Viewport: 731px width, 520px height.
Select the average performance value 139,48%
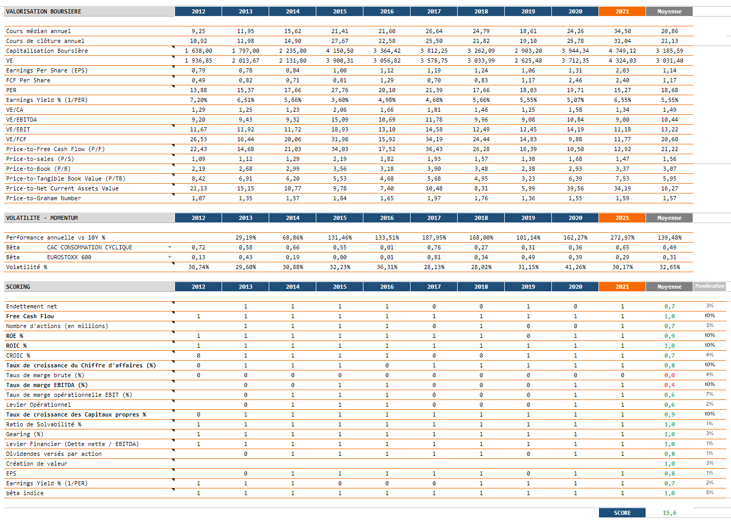point(669,237)
